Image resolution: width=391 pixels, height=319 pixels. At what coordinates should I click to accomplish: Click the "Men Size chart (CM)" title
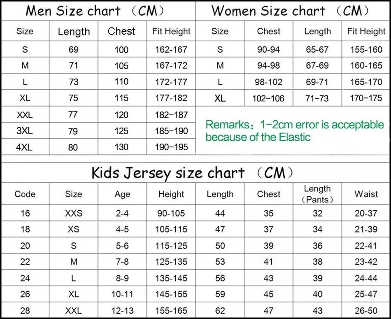coord(98,11)
